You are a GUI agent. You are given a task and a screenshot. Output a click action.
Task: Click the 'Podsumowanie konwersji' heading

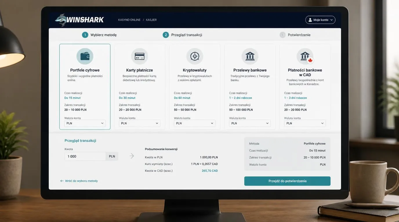[x=161, y=149]
